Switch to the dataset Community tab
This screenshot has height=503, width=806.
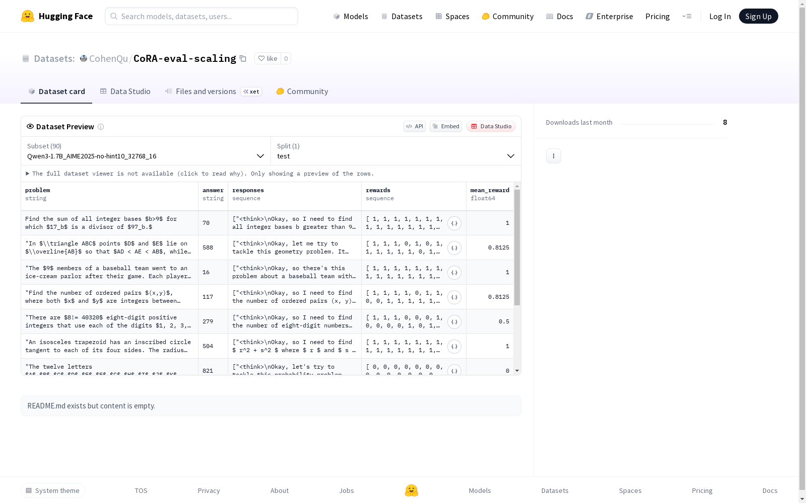click(x=302, y=92)
